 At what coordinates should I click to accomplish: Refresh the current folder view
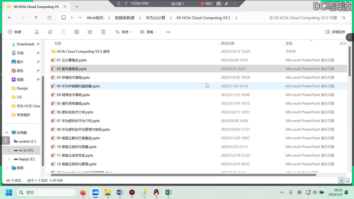pos(49,18)
